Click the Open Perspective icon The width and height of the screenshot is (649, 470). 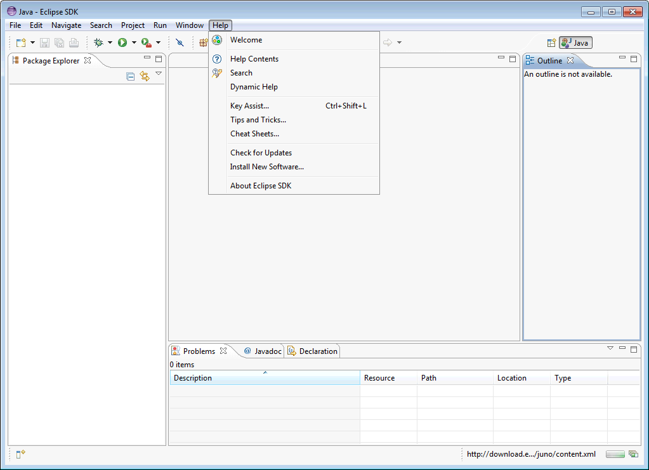pos(551,42)
